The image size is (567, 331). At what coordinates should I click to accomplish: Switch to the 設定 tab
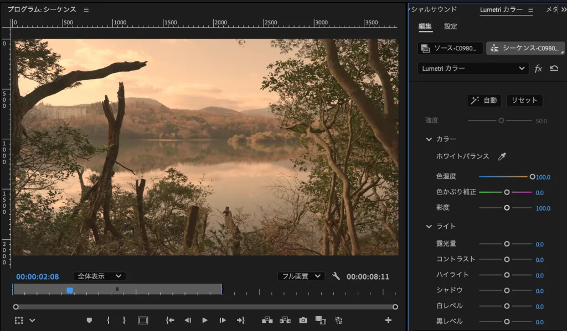tap(450, 26)
